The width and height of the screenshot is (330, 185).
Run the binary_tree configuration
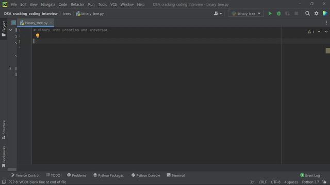click(x=270, y=14)
